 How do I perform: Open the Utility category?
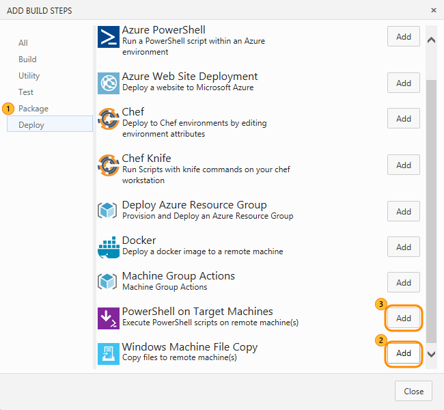[29, 76]
